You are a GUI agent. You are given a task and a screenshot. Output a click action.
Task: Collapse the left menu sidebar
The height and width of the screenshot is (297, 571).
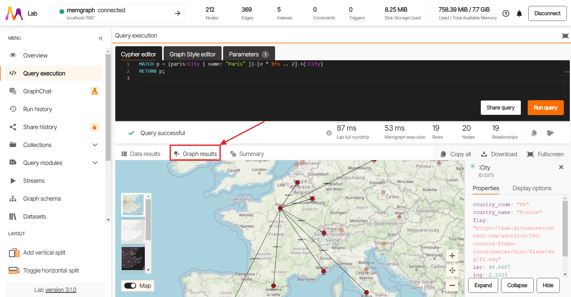coord(101,38)
